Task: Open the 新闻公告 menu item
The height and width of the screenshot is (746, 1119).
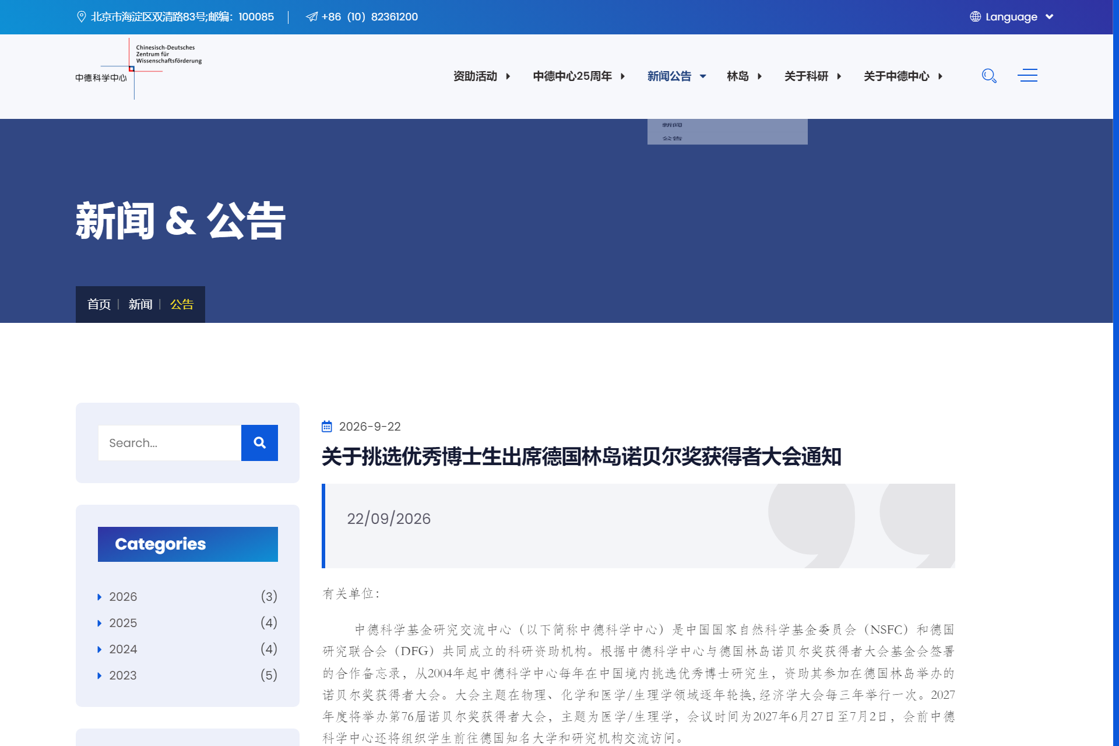Action: pos(669,76)
